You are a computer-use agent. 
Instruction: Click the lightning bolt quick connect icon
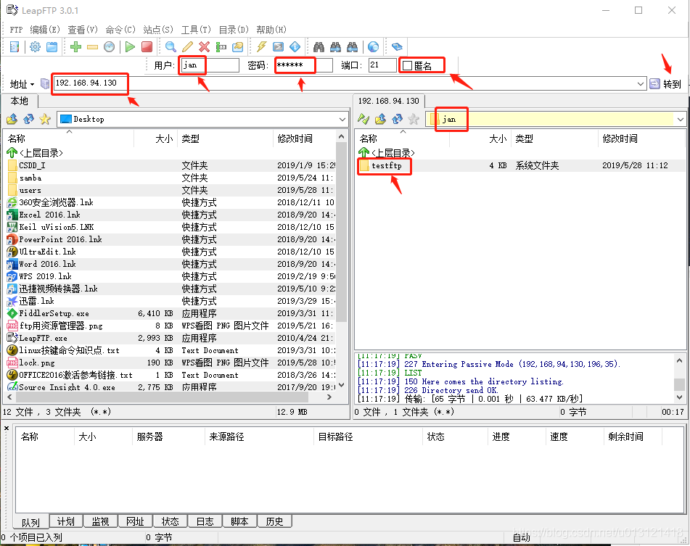pos(262,46)
